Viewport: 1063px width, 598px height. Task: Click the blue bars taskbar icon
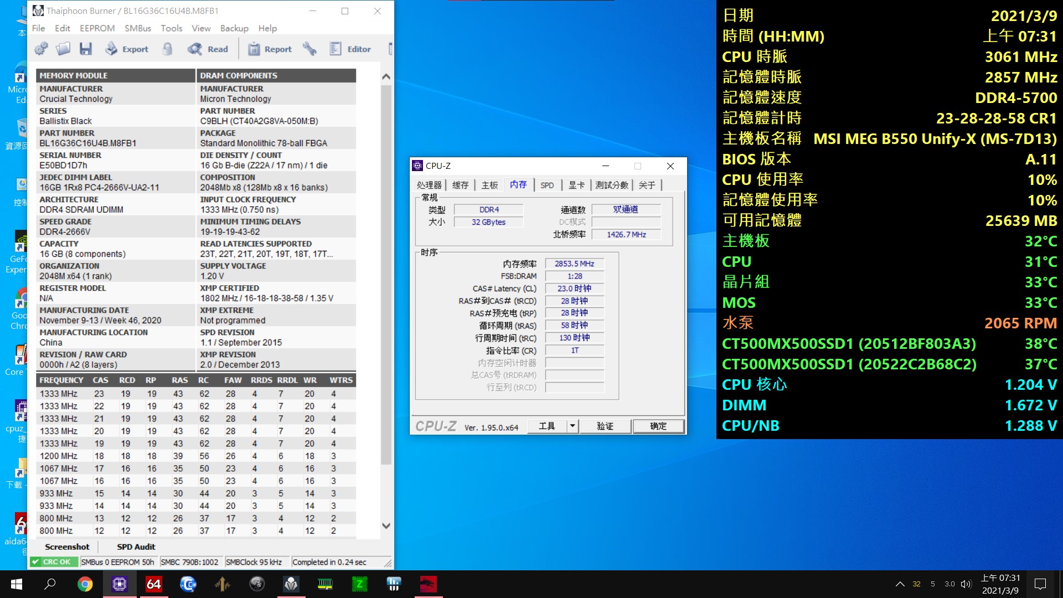coord(394,584)
